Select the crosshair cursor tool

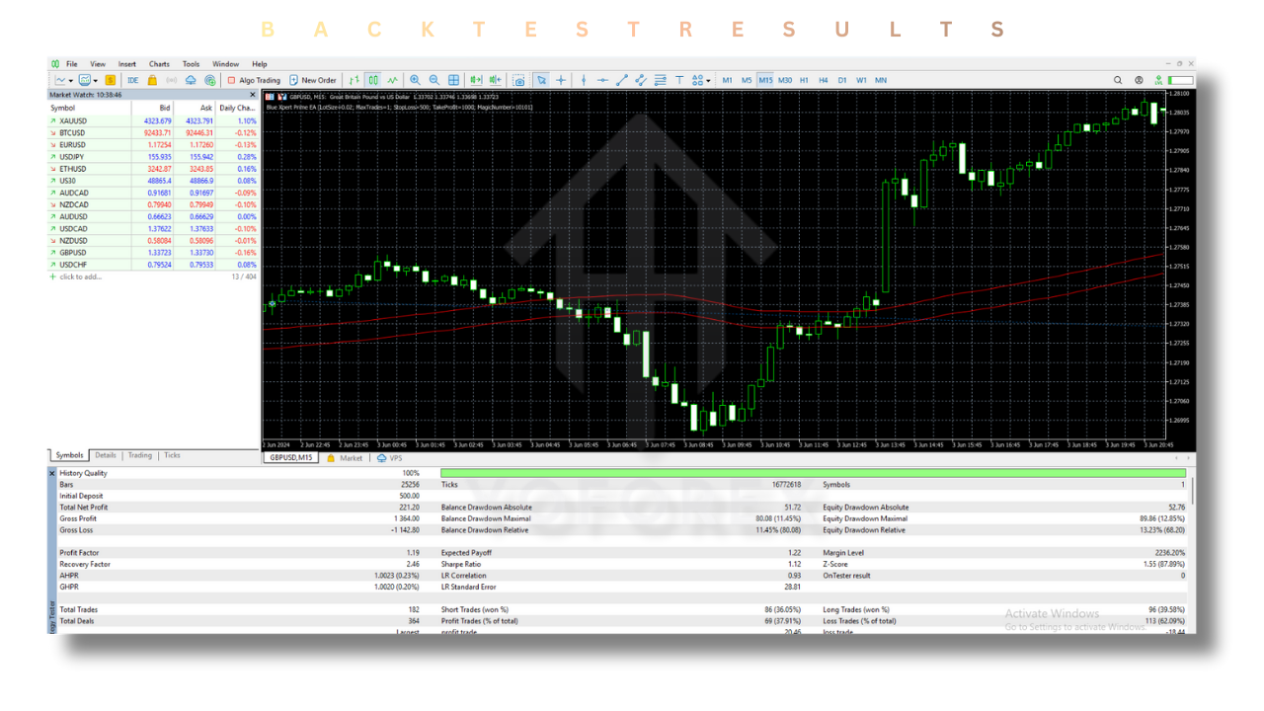(x=561, y=80)
